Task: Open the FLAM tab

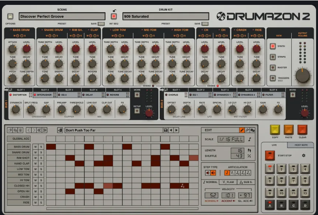Action: (228, 182)
